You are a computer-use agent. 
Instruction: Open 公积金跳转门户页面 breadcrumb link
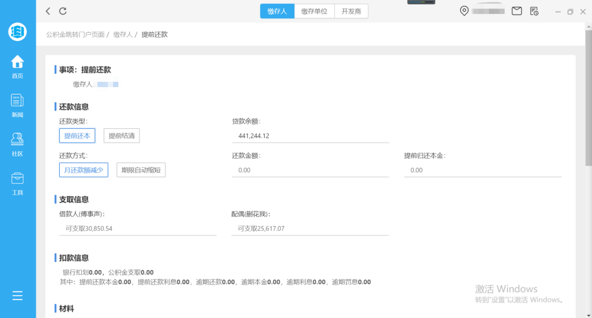click(74, 34)
